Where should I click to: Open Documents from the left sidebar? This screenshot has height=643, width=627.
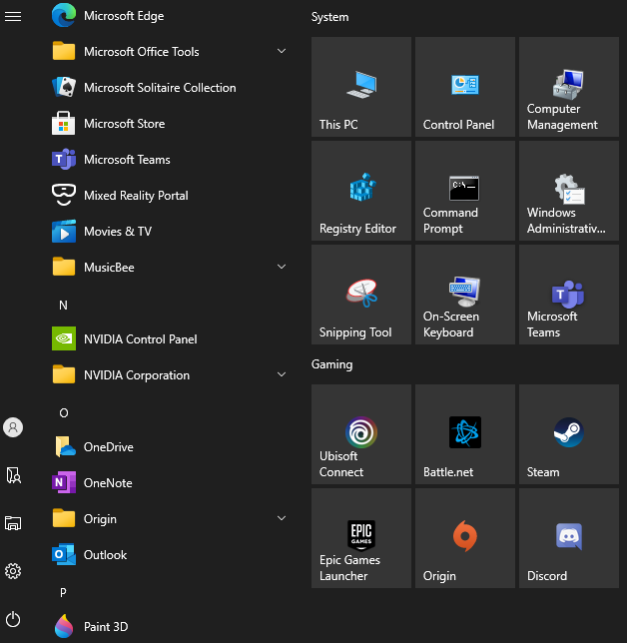coord(13,475)
